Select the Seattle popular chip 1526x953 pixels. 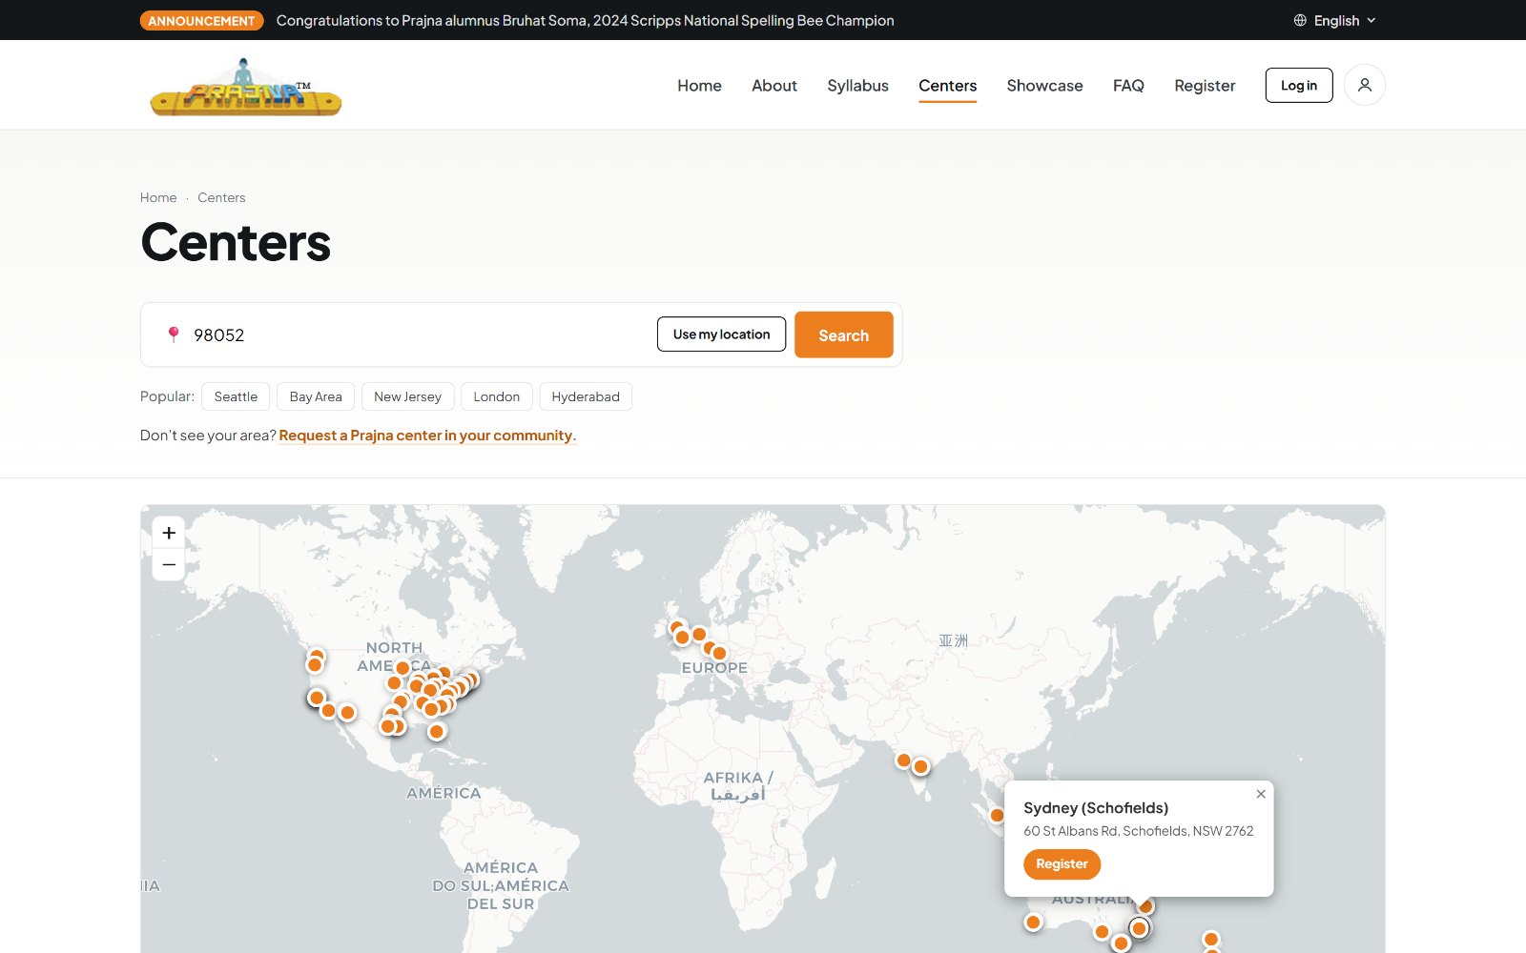236,396
